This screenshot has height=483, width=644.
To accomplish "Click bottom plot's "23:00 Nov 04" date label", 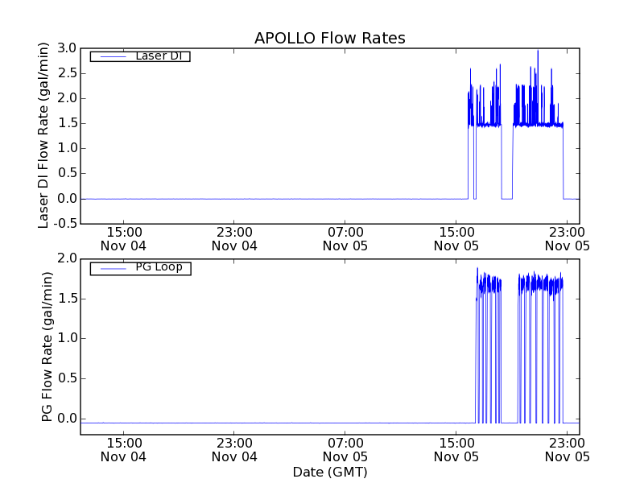I will [x=234, y=450].
